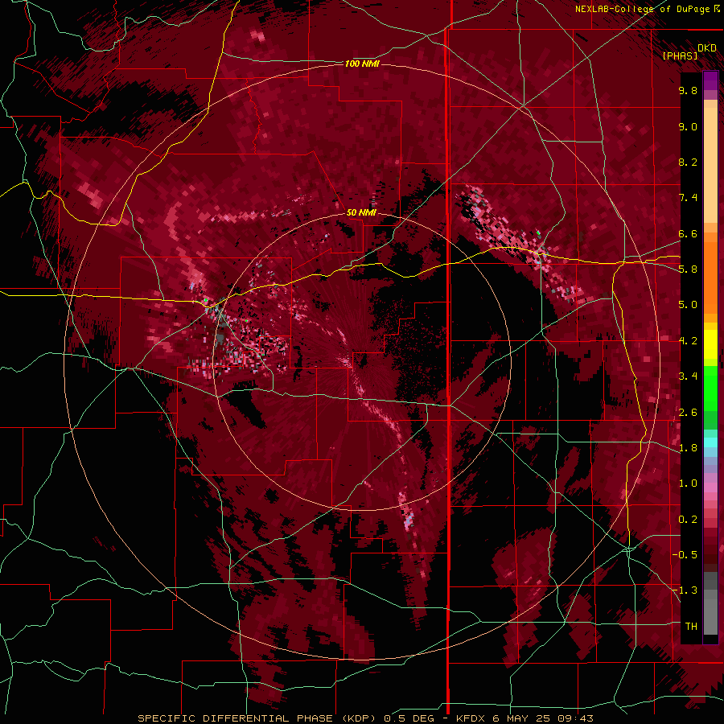This screenshot has height=724, width=724.
Task: Pick the cyan band of the color bar
Action: coord(710,442)
